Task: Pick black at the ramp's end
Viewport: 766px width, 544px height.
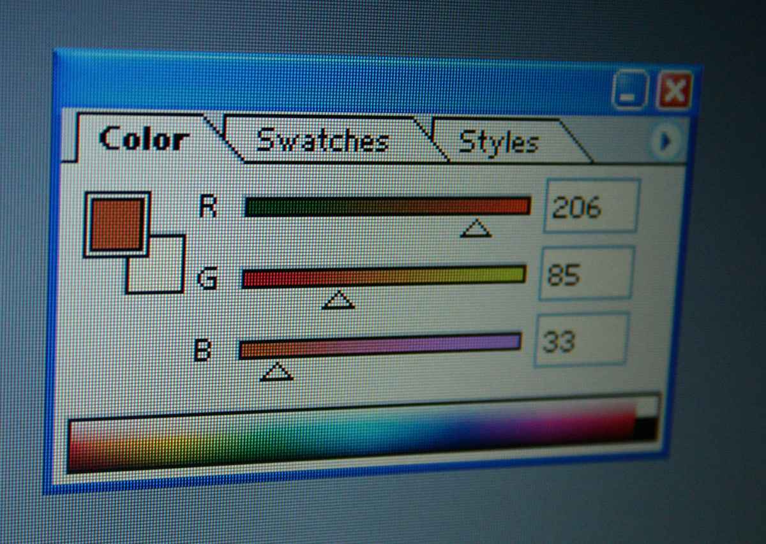Action: click(x=646, y=429)
